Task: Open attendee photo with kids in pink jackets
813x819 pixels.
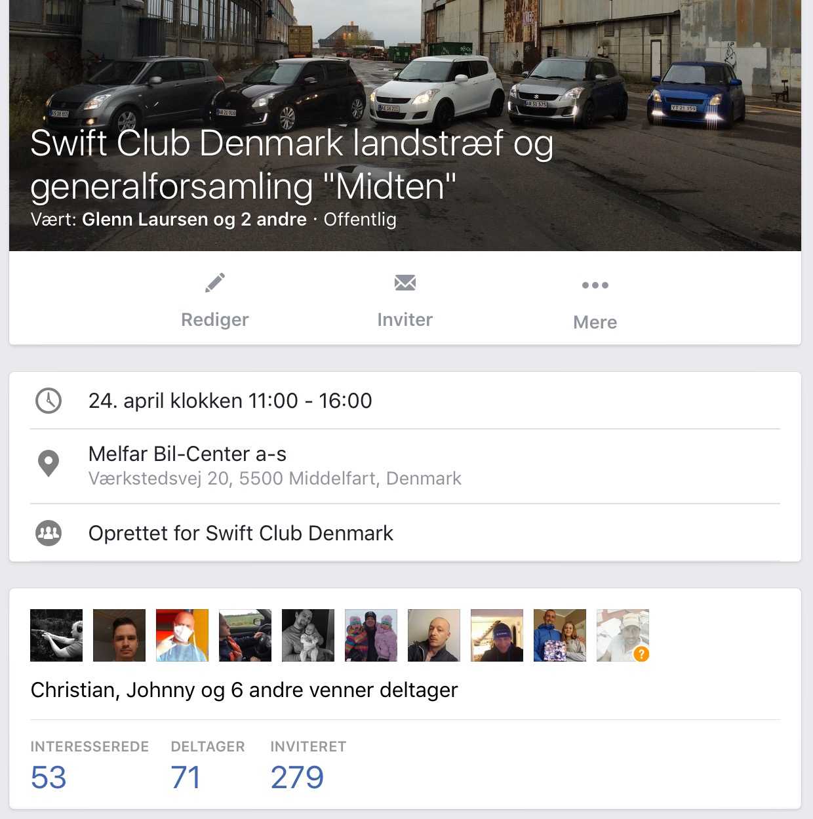Action: coord(371,635)
